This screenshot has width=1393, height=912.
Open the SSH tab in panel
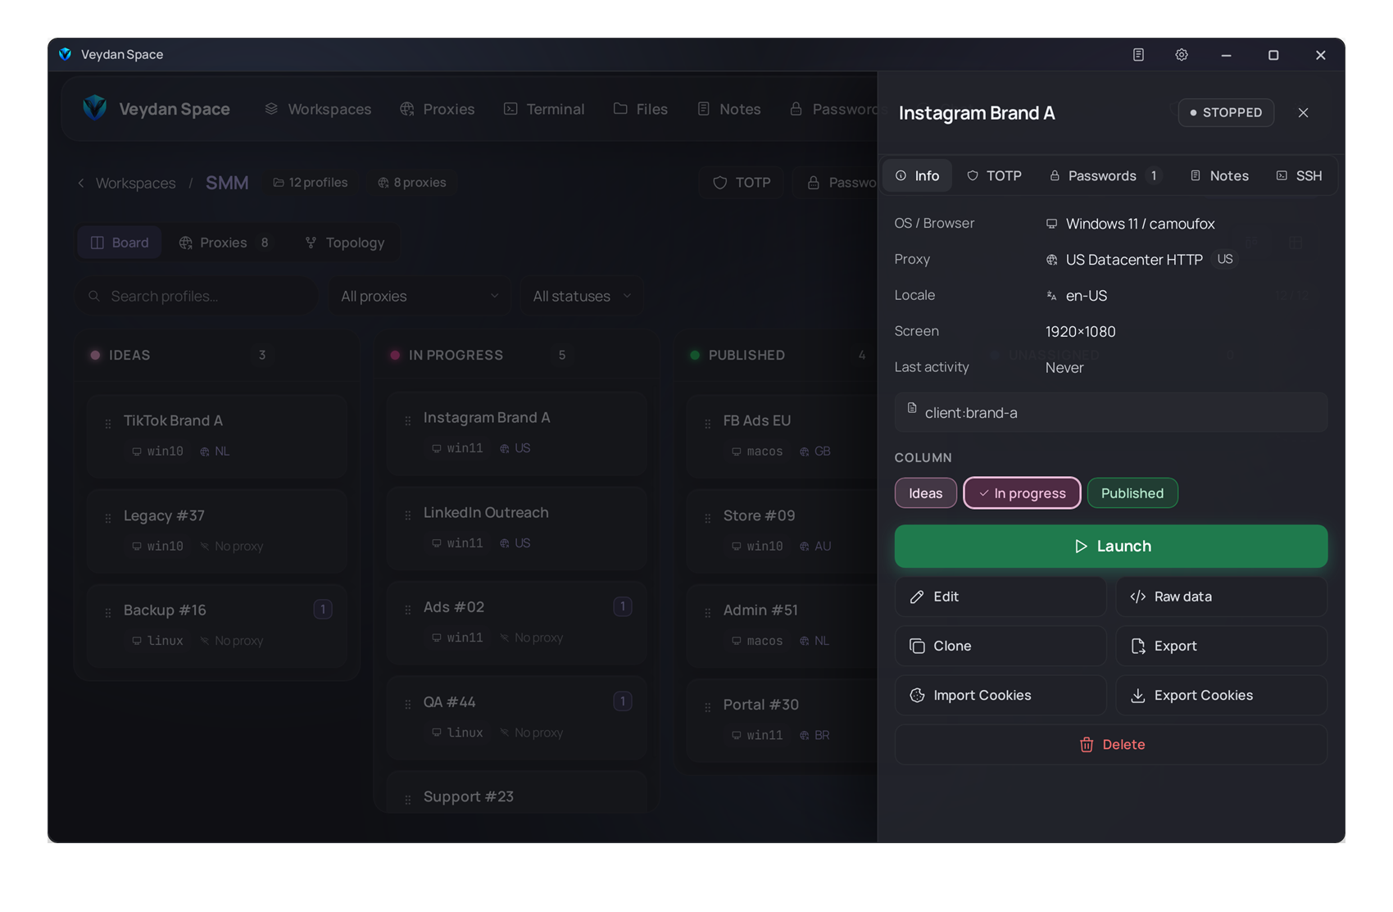coord(1300,176)
